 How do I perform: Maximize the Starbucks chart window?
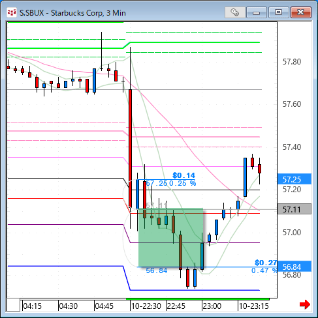278,12
